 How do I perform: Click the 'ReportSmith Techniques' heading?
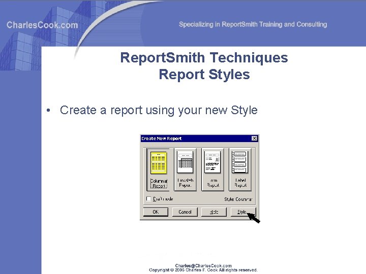point(204,57)
